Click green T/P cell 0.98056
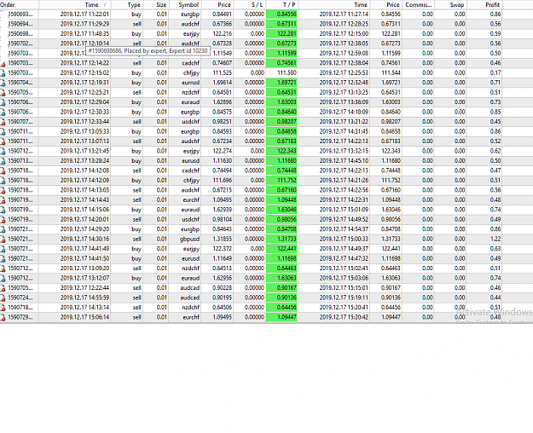533x433 pixels. 281,220
